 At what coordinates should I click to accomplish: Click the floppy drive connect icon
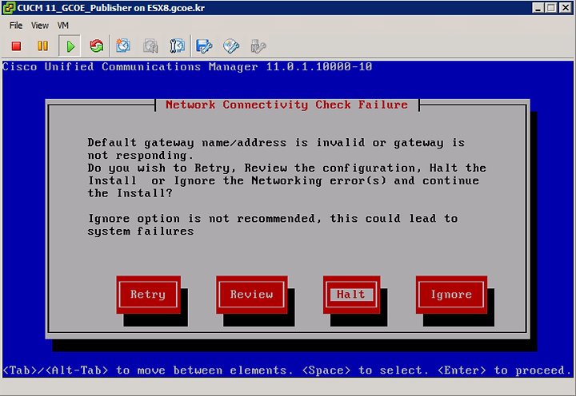tap(204, 46)
